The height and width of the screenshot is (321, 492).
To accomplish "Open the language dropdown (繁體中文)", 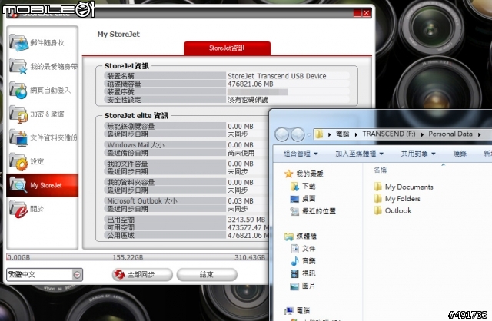I will pyautogui.click(x=45, y=275).
